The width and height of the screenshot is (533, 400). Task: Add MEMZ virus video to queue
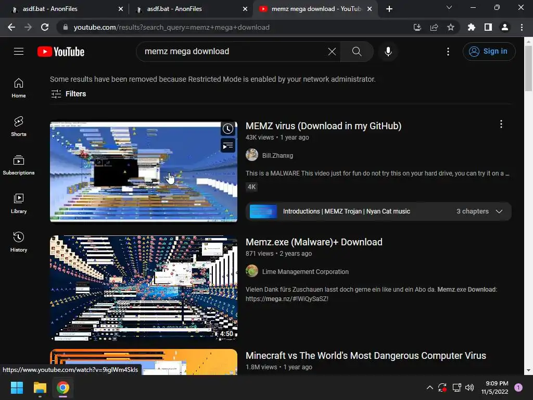[228, 146]
